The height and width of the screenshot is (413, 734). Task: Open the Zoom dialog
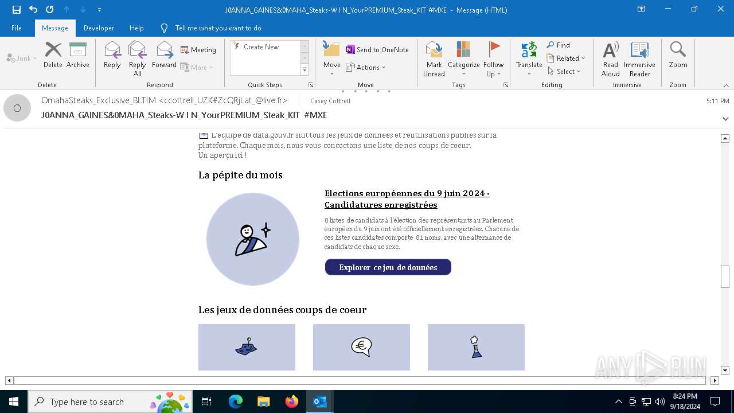tap(678, 55)
